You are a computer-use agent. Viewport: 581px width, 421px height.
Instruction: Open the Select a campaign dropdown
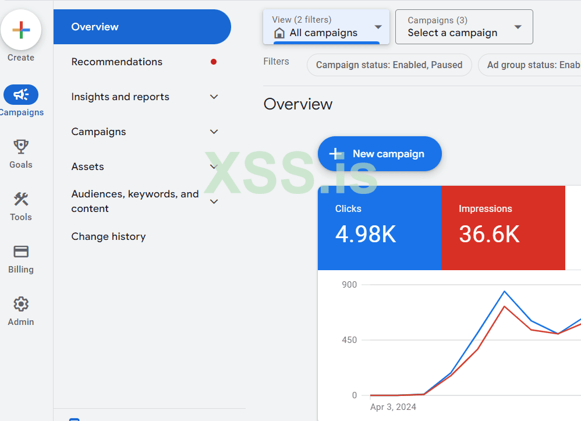(x=464, y=27)
